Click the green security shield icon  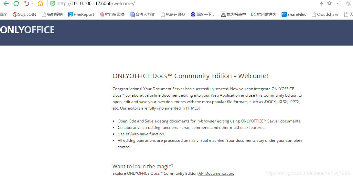coord(52,4)
